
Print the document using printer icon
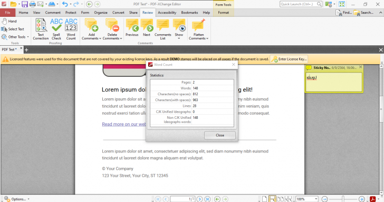32,4
